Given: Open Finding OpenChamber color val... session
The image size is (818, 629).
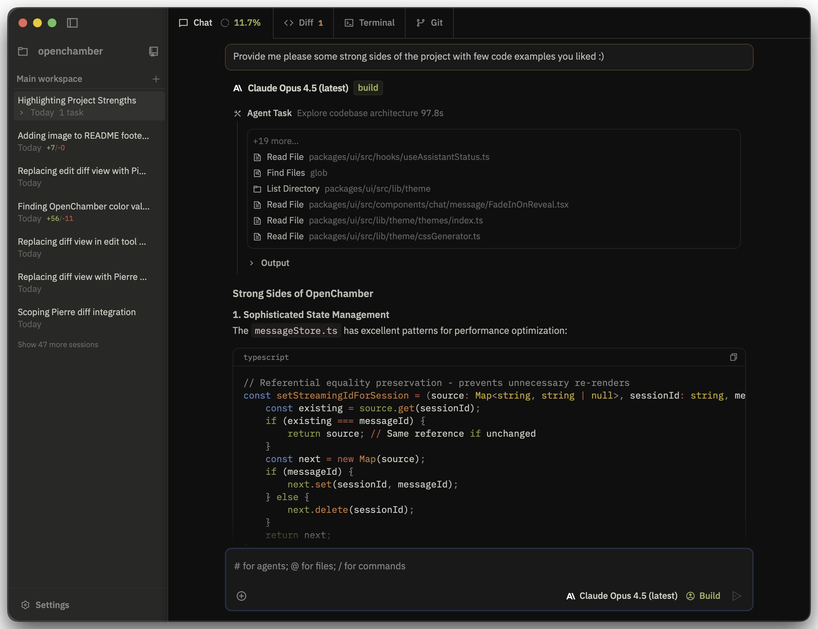Looking at the screenshot, I should click(89, 212).
